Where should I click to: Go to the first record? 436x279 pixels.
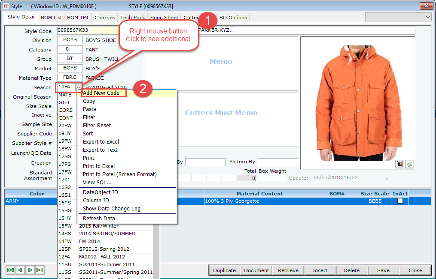coord(10,270)
